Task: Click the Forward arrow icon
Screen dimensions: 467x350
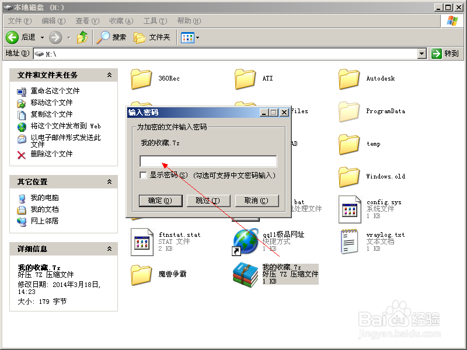Action: click(55, 37)
